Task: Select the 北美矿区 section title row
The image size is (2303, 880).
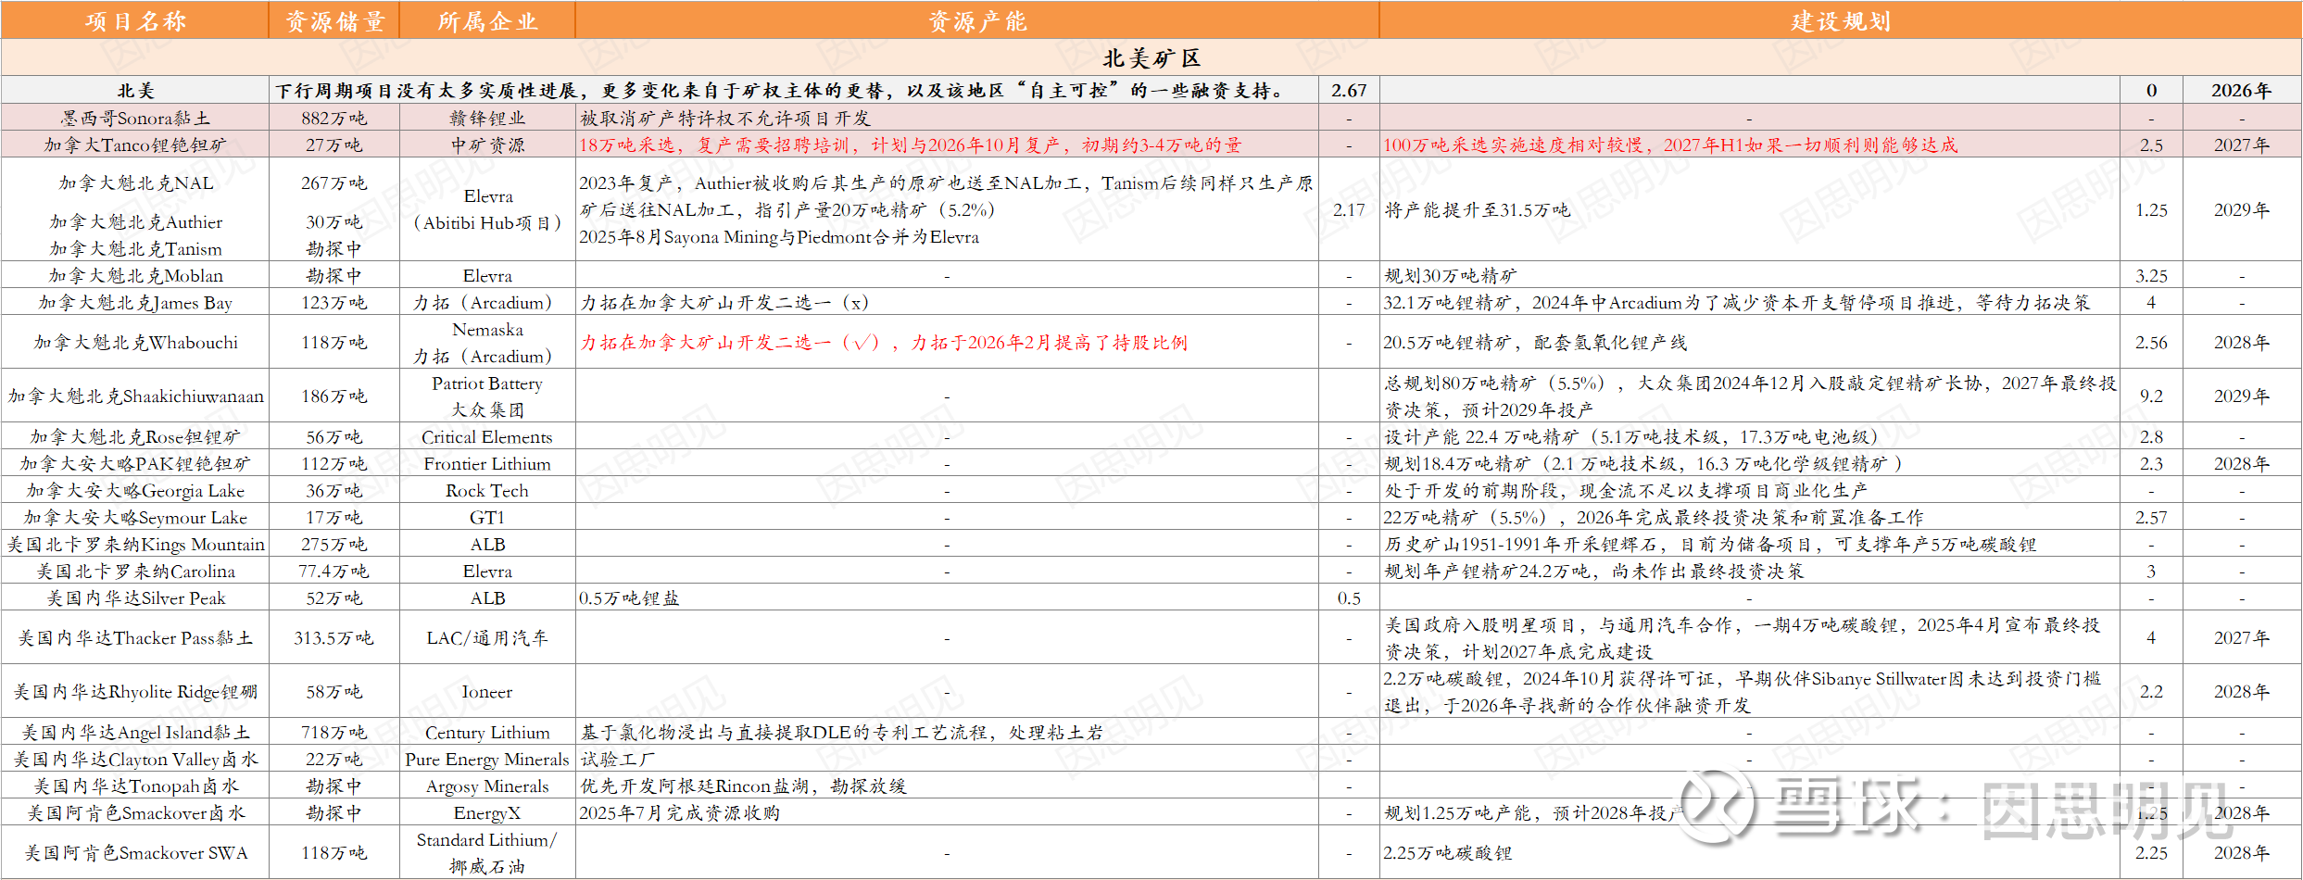Action: tap(1151, 58)
